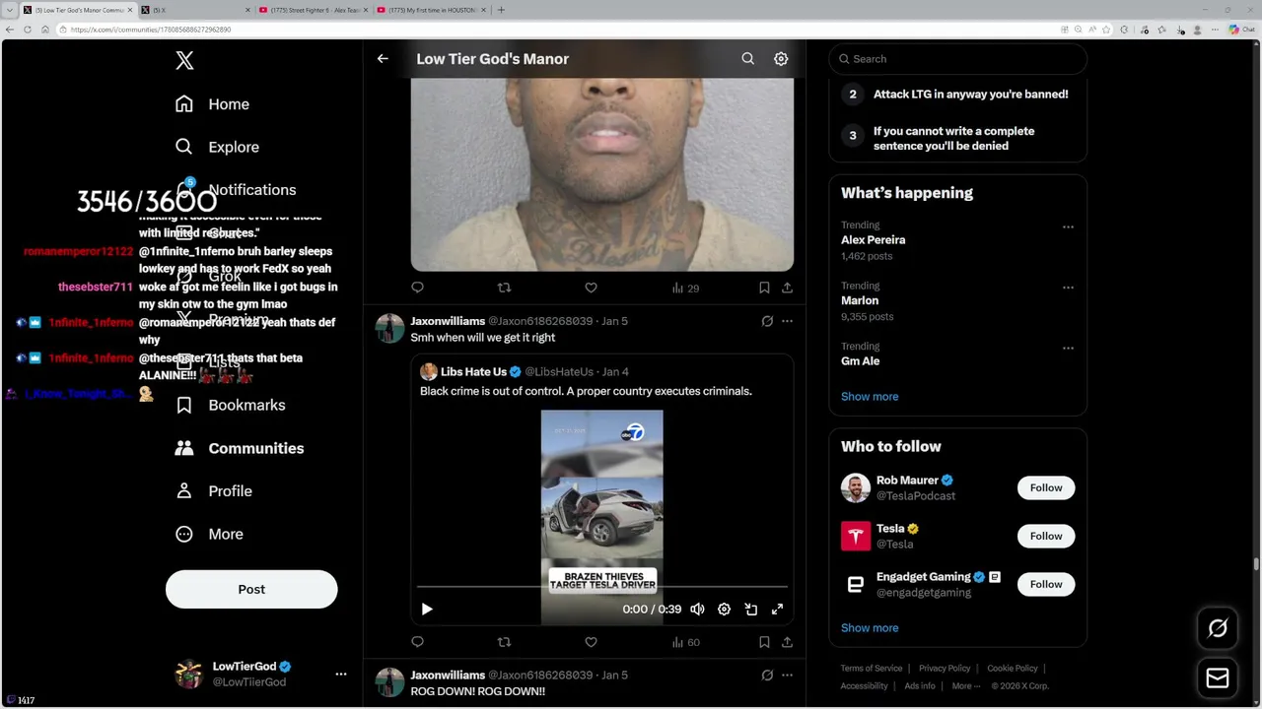1262x709 pixels.
Task: Like the mugshot post with 29 views
Action: point(591,288)
